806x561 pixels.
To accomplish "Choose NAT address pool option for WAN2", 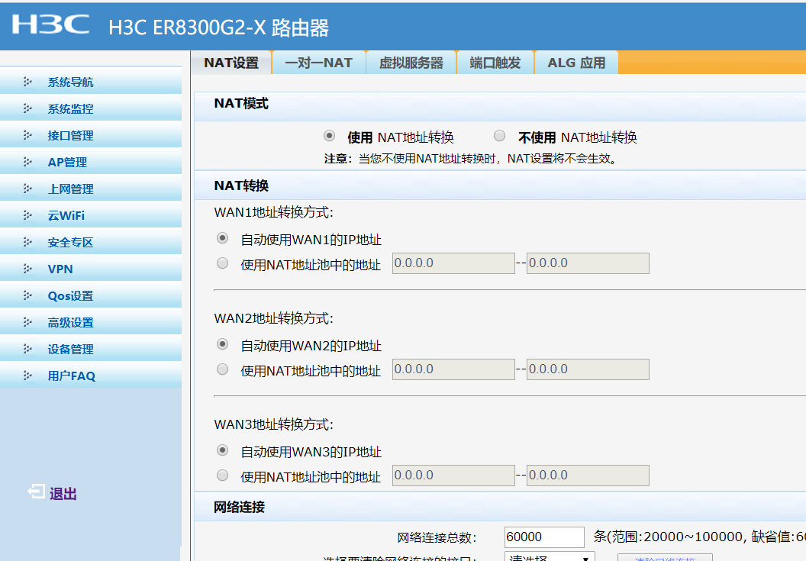I will [x=223, y=369].
